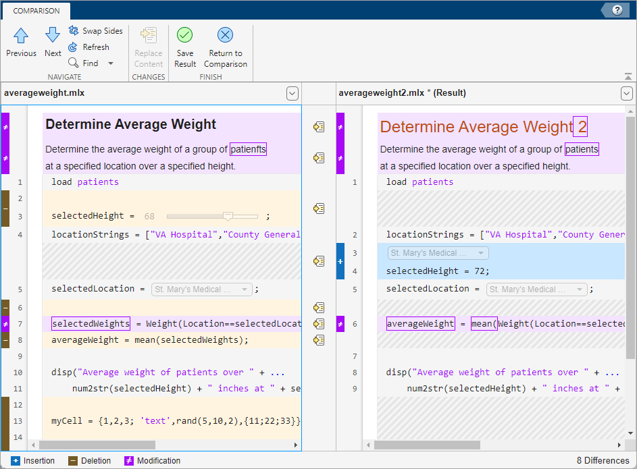
Task: Open the averageweight2.mlx result pane chevron
Action: pyautogui.click(x=626, y=93)
